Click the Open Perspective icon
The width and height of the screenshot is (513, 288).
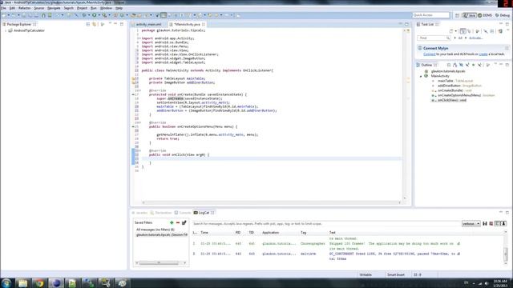(x=458, y=15)
